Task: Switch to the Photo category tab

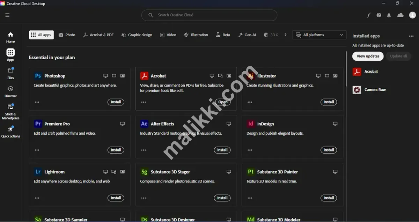Action: pos(67,35)
